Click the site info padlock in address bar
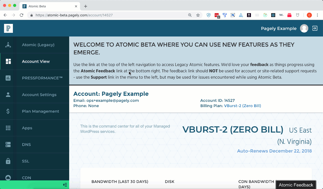323x189 pixels. pyautogui.click(x=32, y=15)
